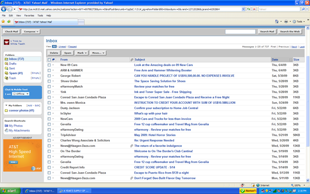
Task: Open the Offline chat status dropdown
Action: [x=20, y=94]
